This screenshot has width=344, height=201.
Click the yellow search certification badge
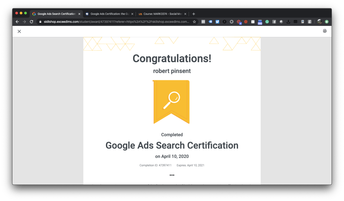[171, 101]
